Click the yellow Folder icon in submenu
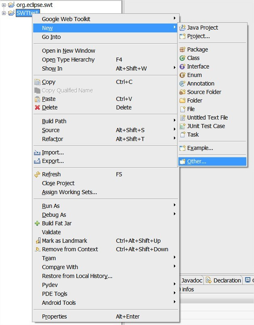The image size is (254, 325). click(x=182, y=100)
